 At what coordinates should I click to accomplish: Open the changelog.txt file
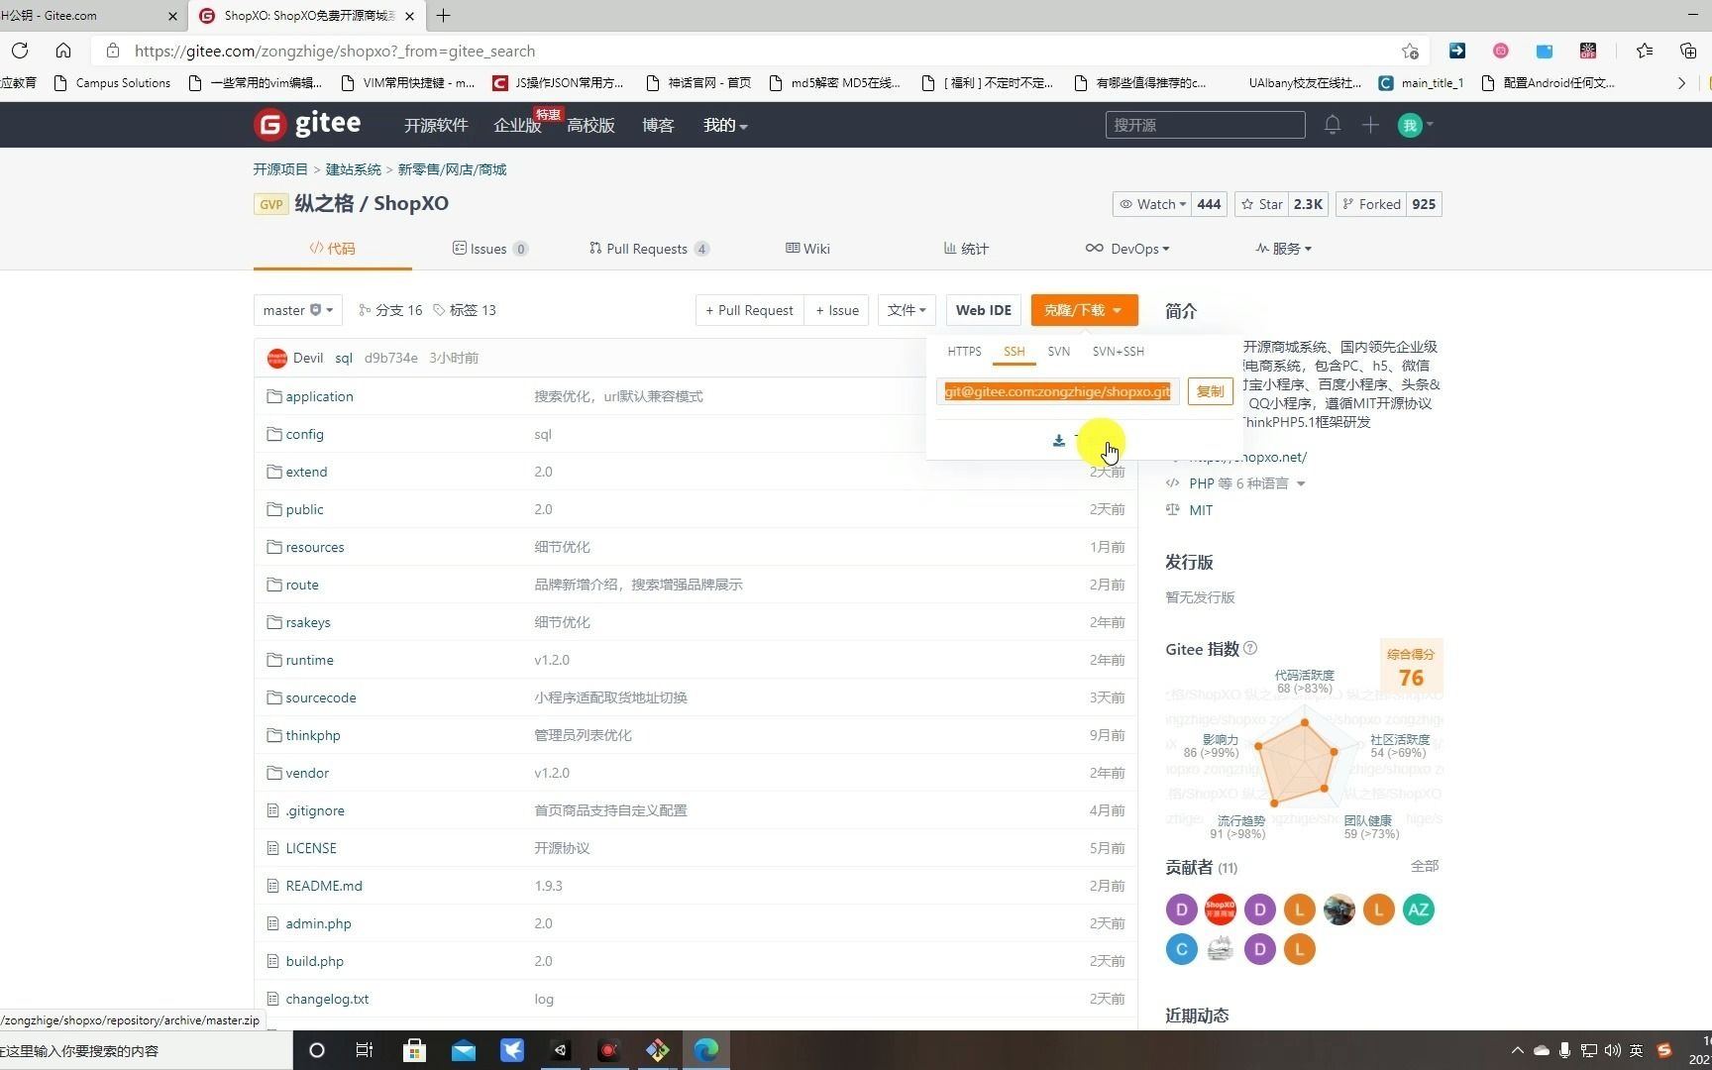point(327,999)
